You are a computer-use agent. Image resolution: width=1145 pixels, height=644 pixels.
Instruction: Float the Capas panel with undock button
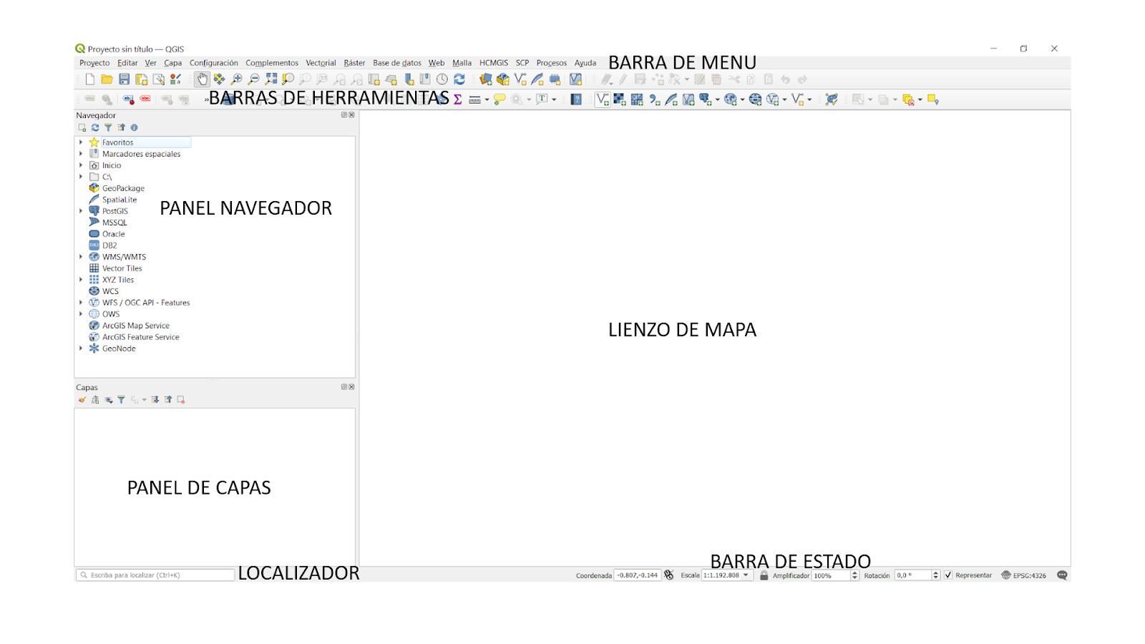[344, 387]
